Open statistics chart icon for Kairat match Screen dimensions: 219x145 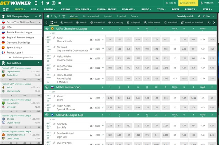click(91, 39)
